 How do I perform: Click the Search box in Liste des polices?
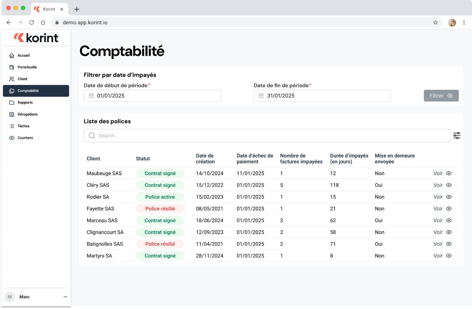267,135
